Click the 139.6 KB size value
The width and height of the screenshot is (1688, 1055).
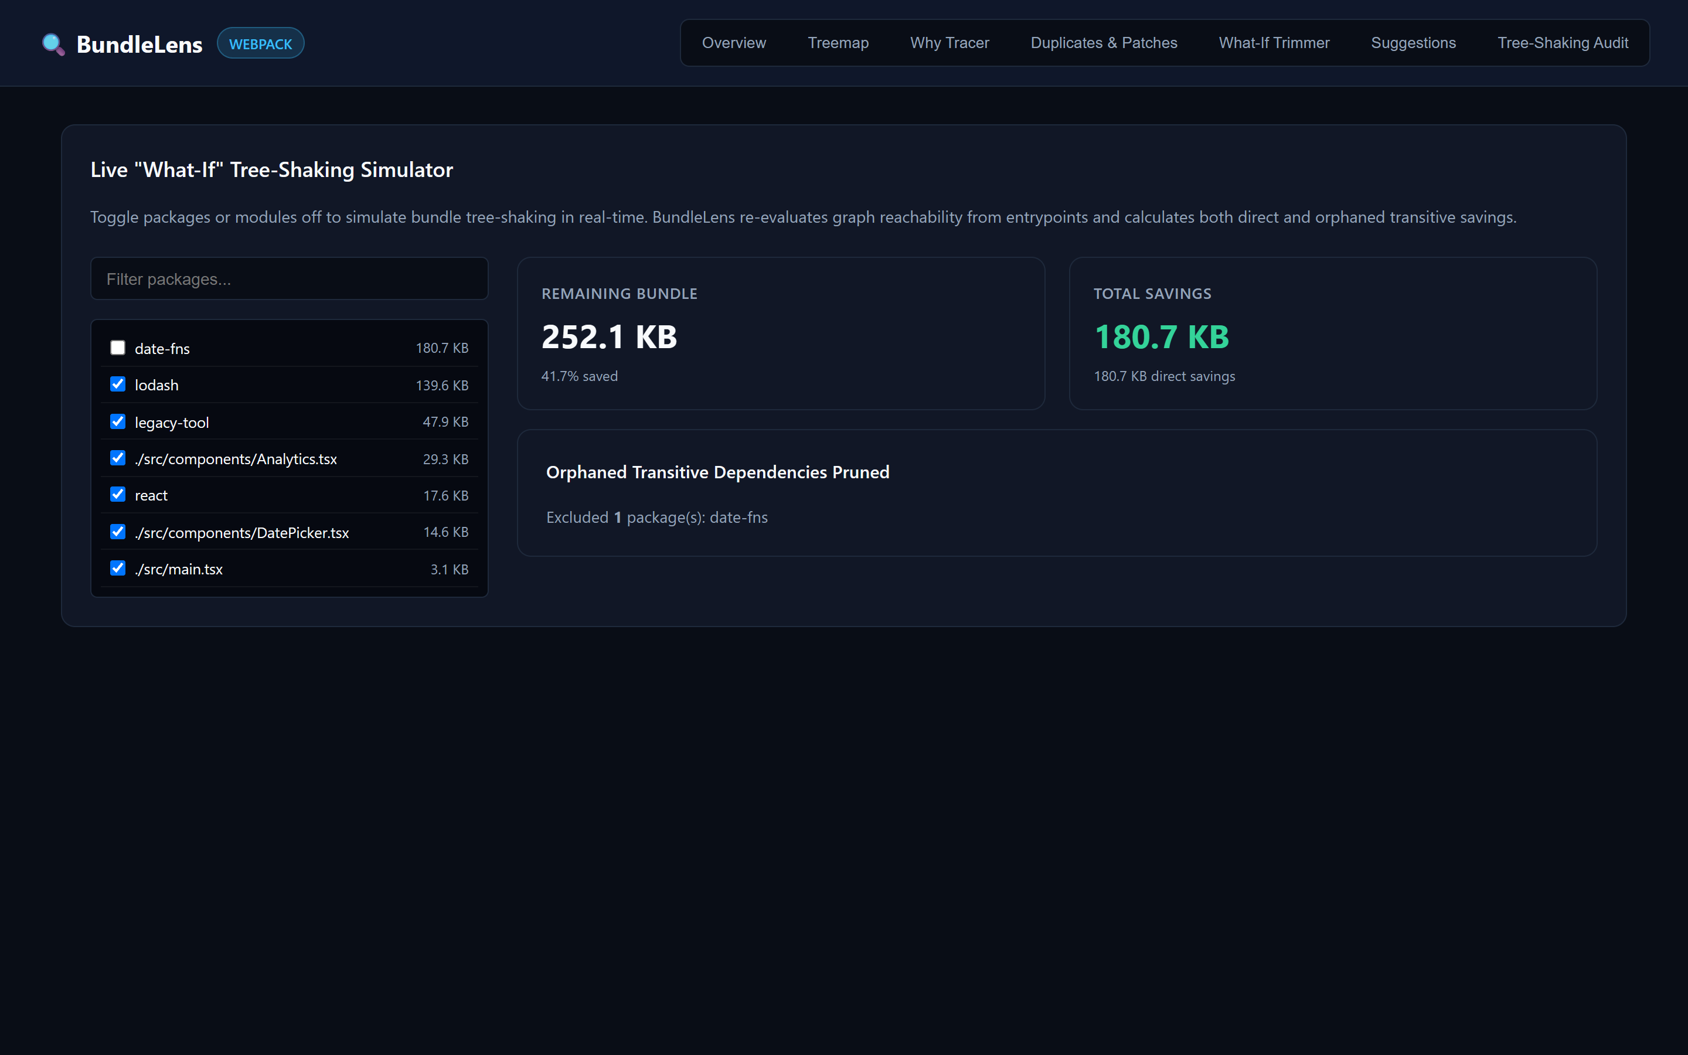pos(441,385)
